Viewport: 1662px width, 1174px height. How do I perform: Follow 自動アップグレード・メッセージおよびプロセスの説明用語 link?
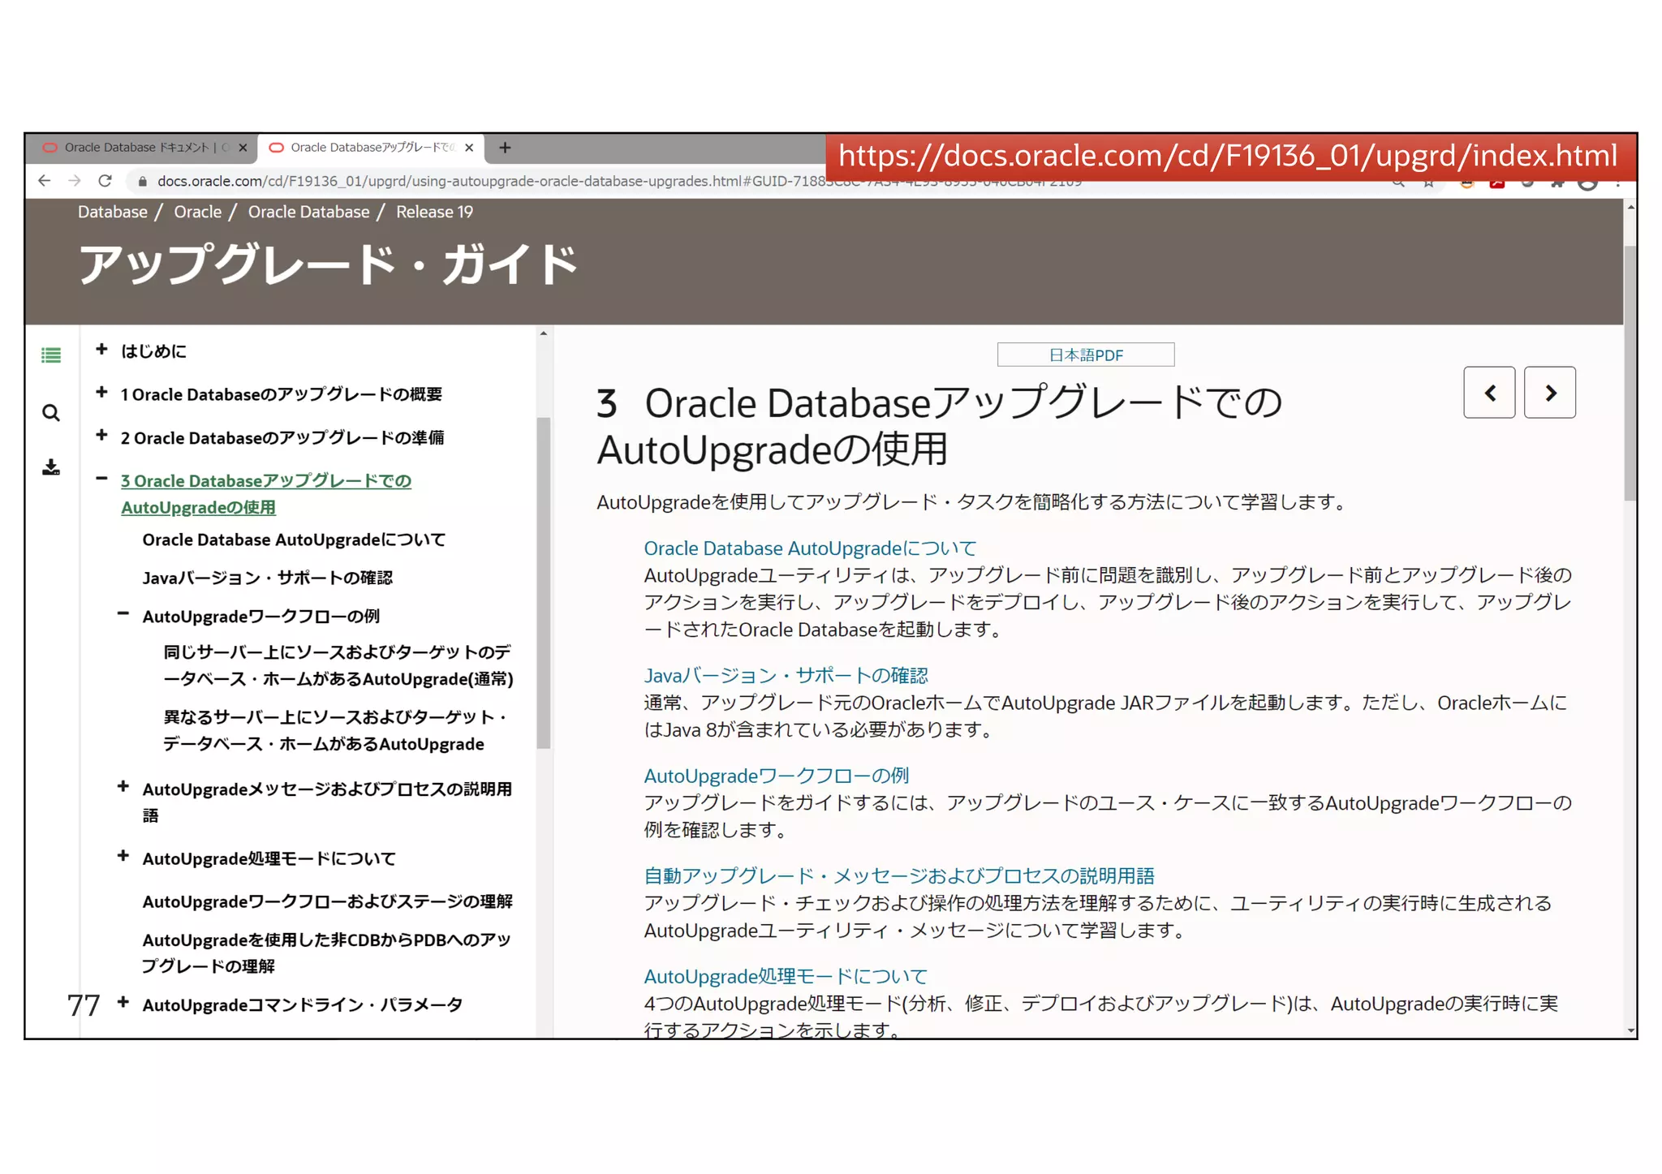coord(898,875)
